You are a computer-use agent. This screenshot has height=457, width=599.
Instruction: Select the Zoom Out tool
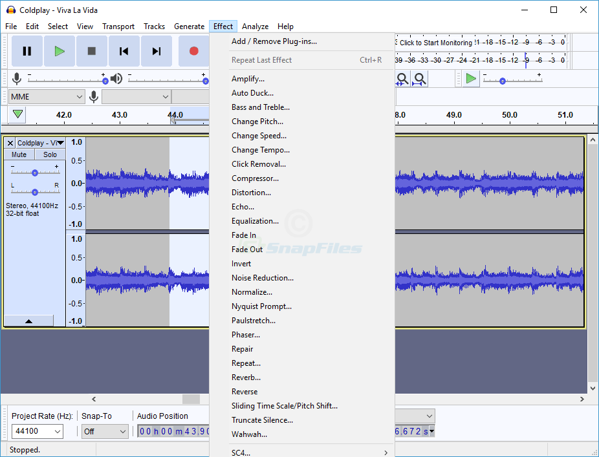[419, 78]
